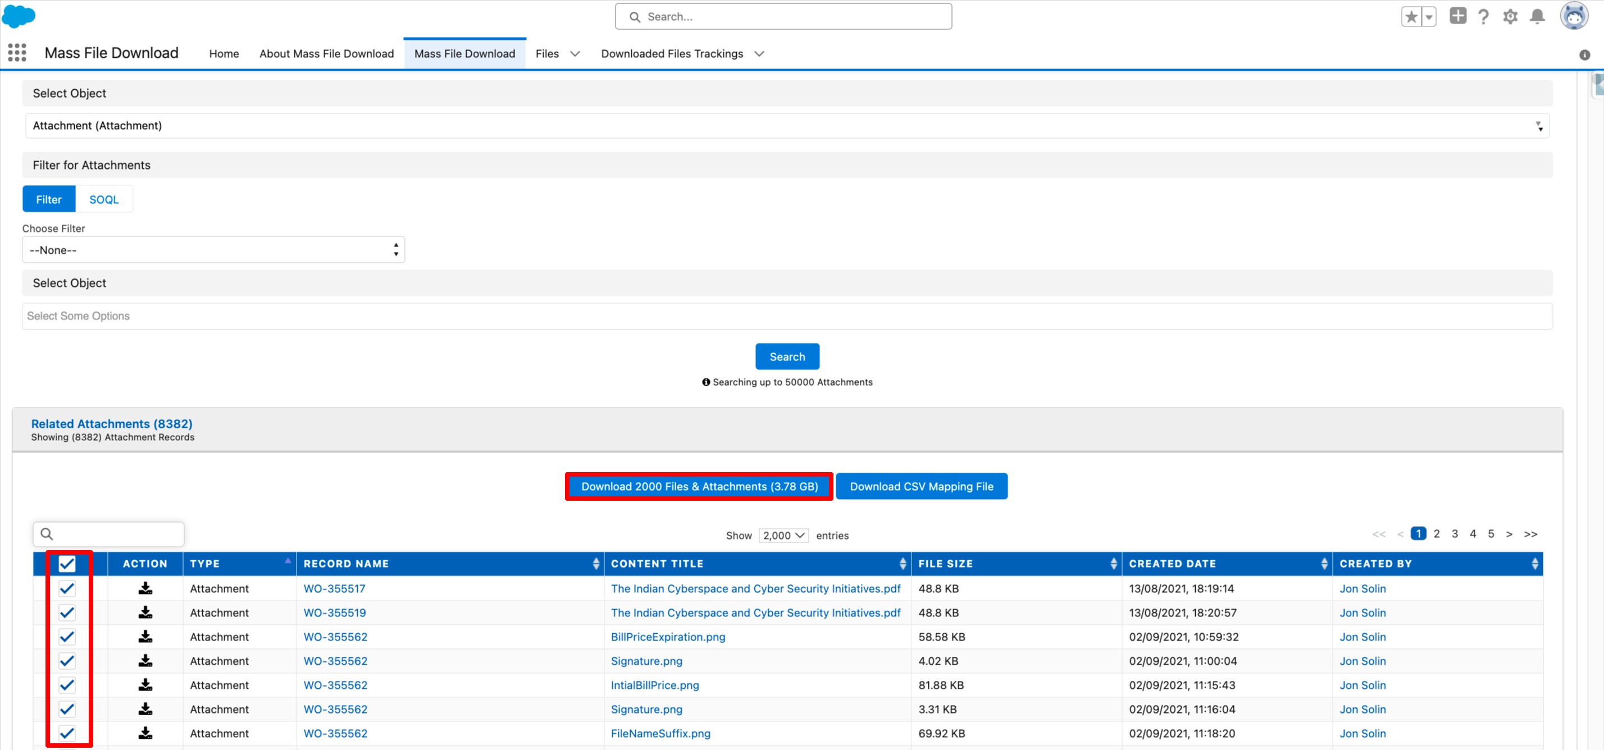Expand the Show entries 2,000 dropdown

click(783, 535)
